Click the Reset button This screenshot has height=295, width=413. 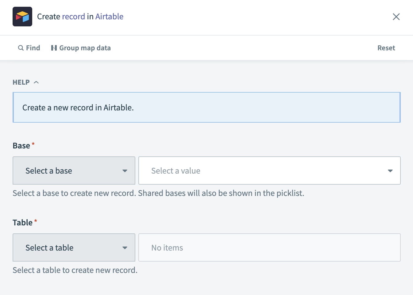(386, 48)
